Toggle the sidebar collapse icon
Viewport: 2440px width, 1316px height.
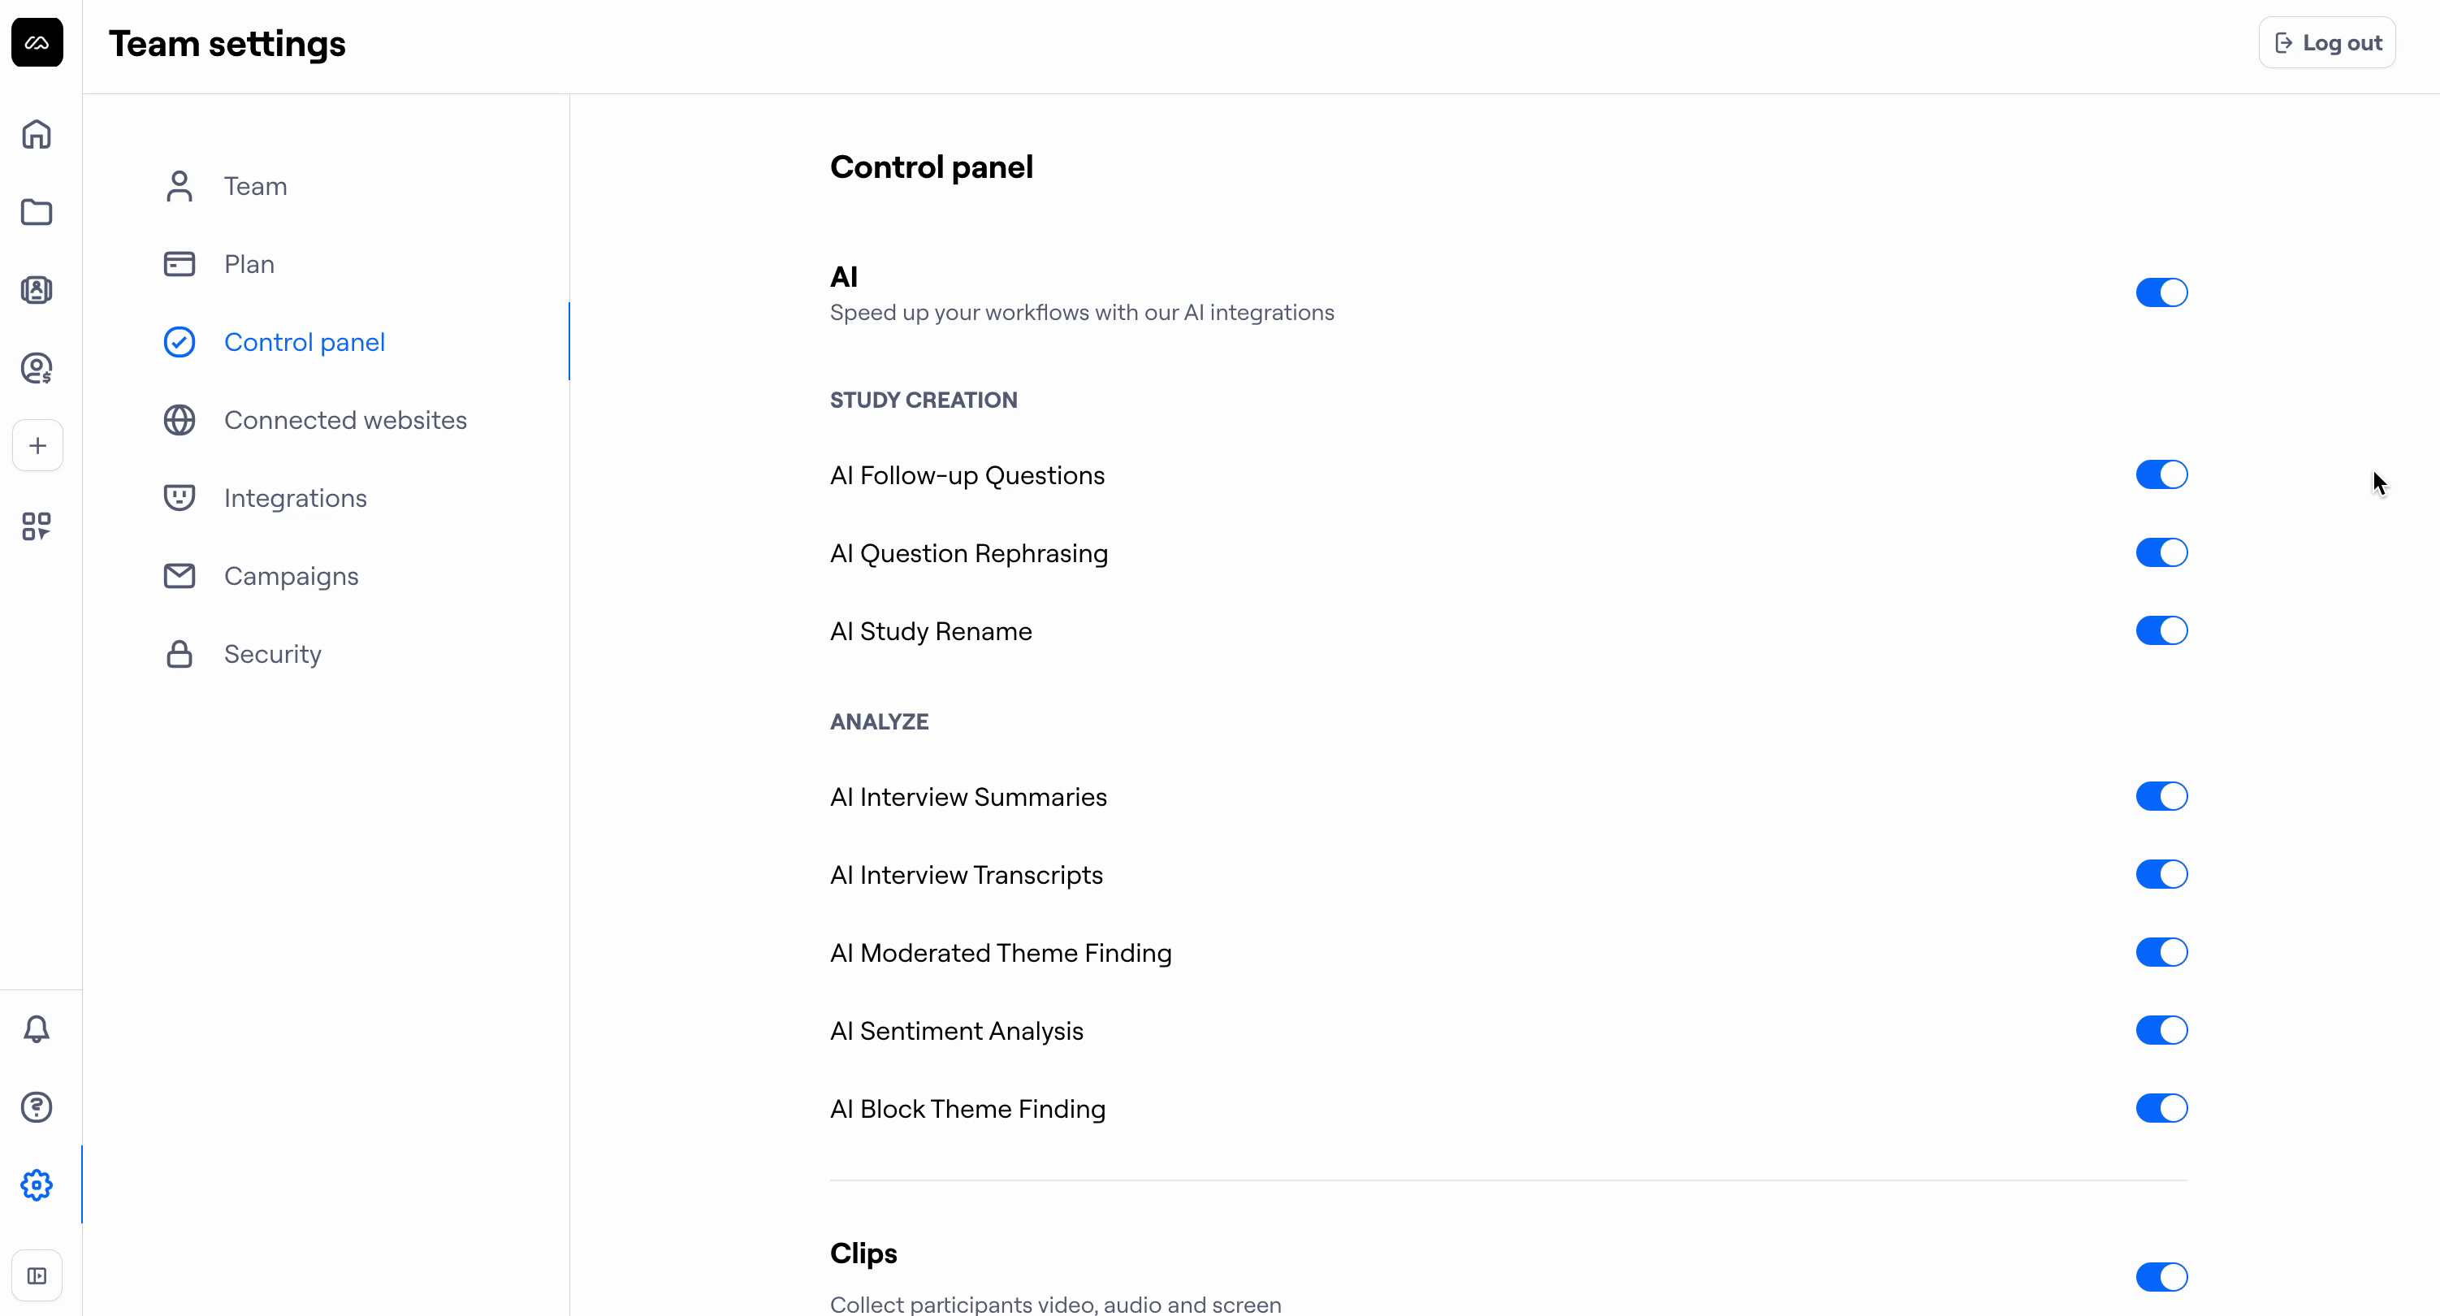point(37,1276)
